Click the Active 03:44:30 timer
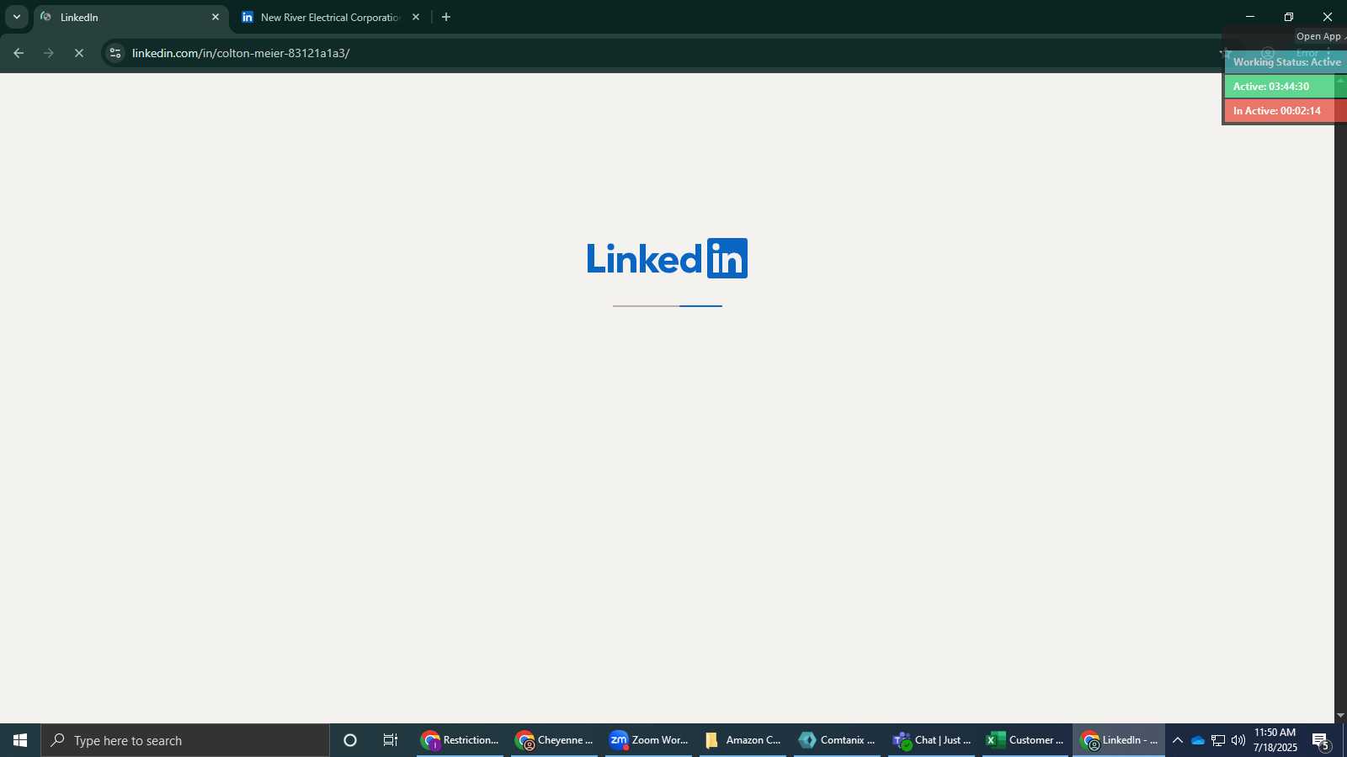 click(1286, 86)
